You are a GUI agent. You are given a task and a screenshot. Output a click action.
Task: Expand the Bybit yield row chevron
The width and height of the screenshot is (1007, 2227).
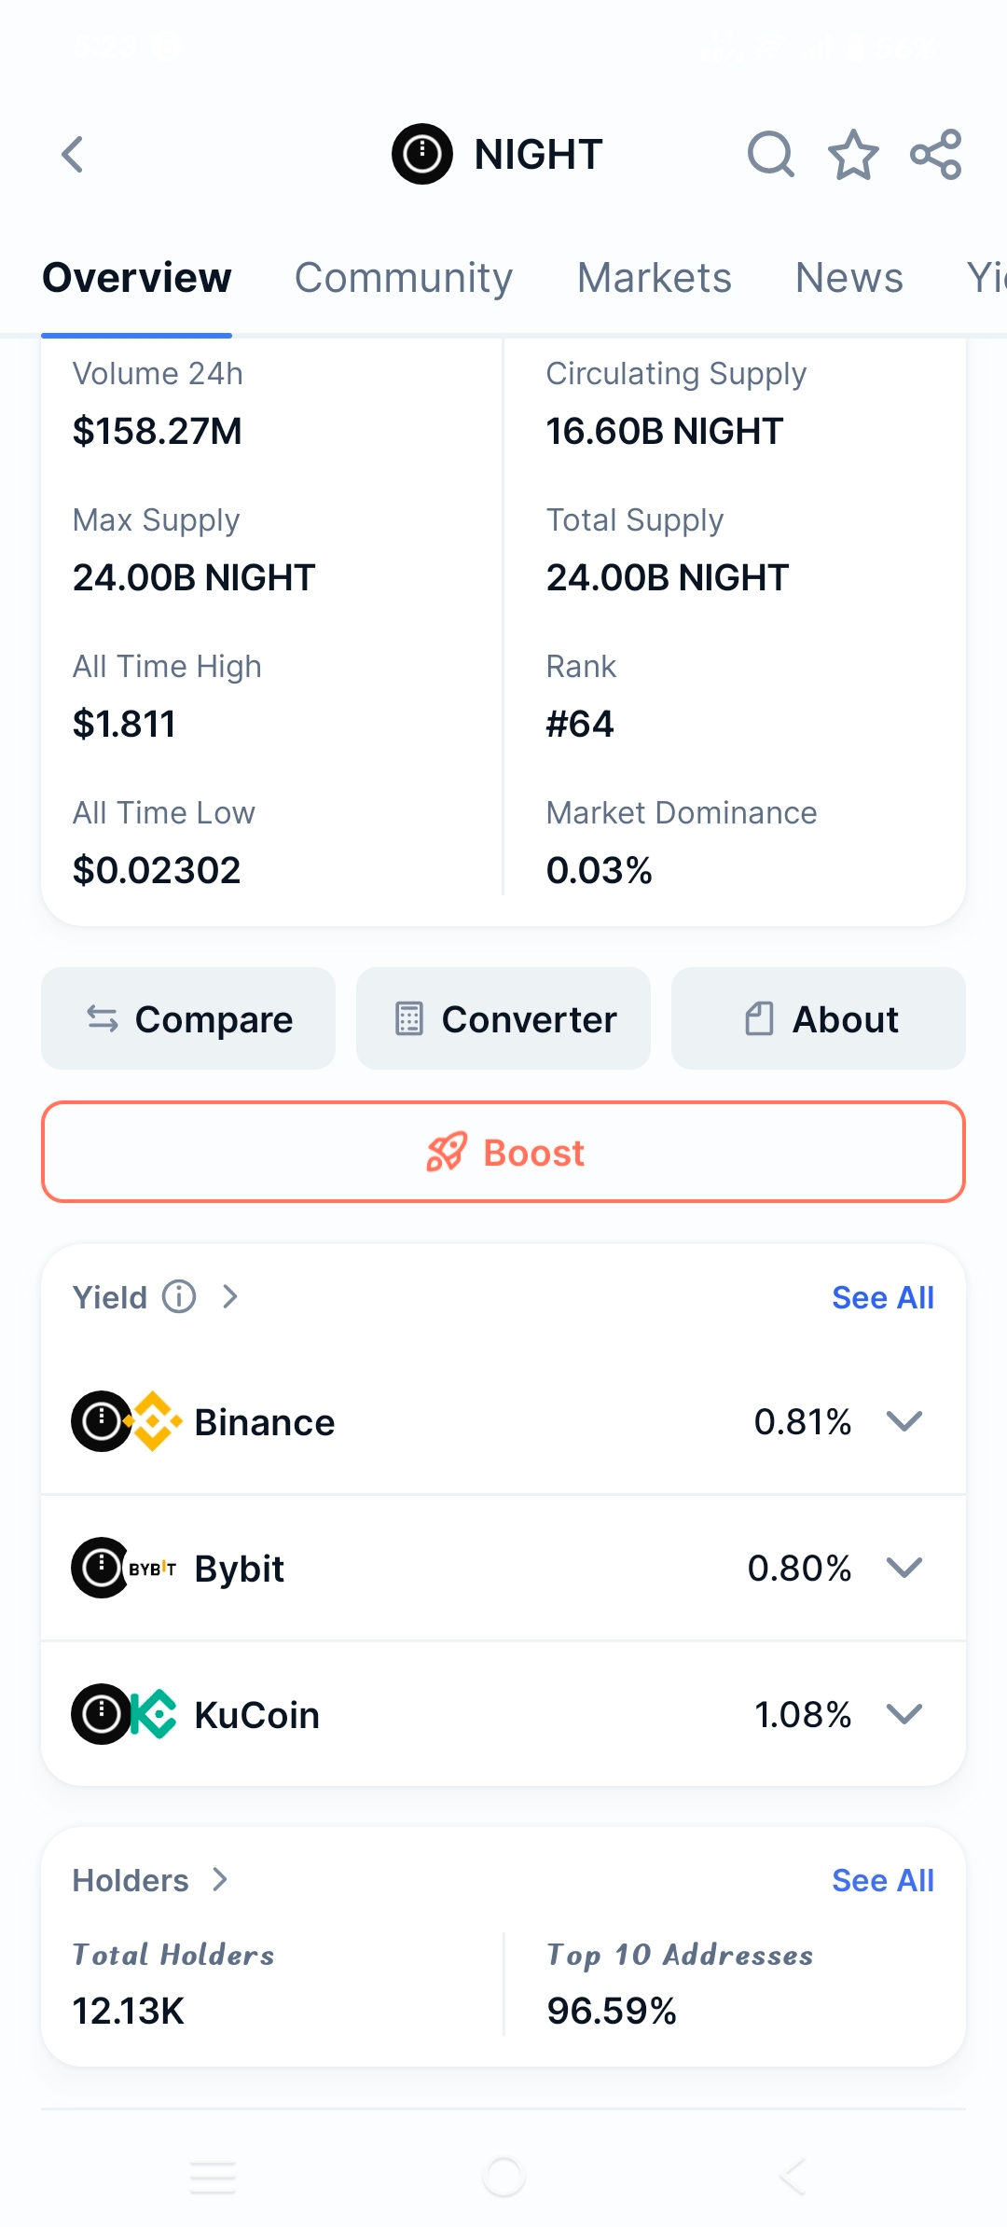point(904,1568)
